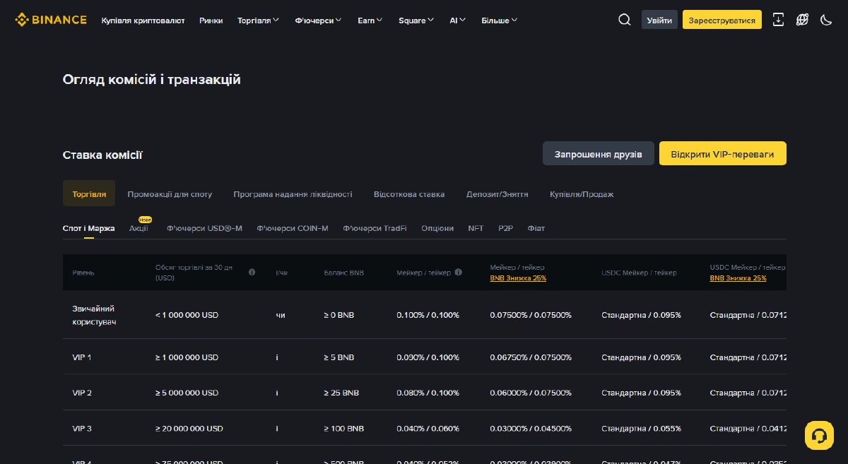The image size is (848, 464).
Task: Click info icon beside Мейкер / тейкер header
Action: 458,272
